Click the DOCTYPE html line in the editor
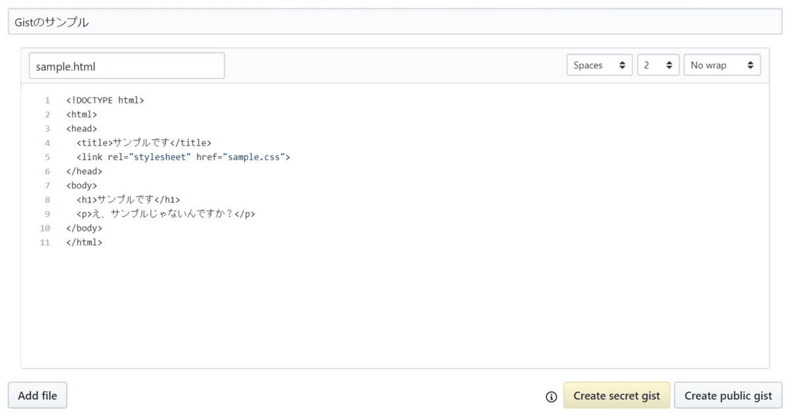The width and height of the screenshot is (792, 418). (x=105, y=100)
